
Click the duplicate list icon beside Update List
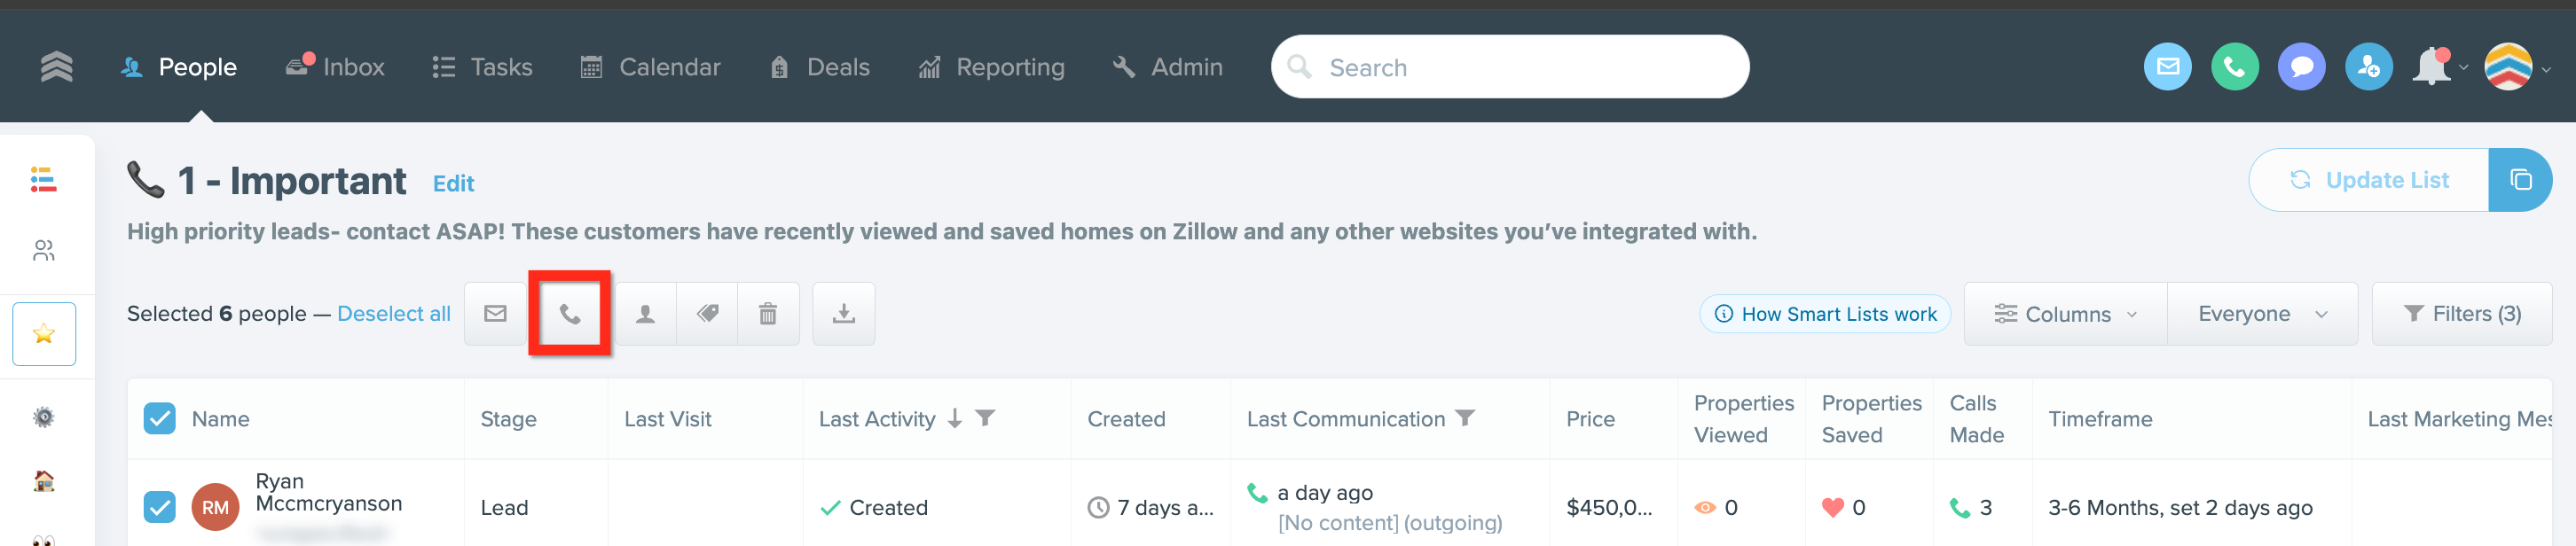(x=2520, y=180)
